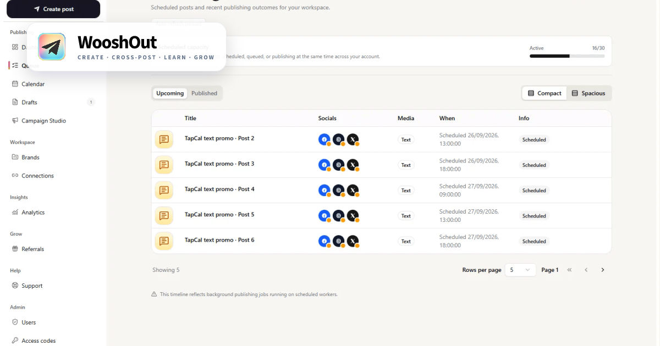This screenshot has height=346, width=660.
Task: Click the Campaign Studio megaphone icon
Action: click(x=15, y=121)
